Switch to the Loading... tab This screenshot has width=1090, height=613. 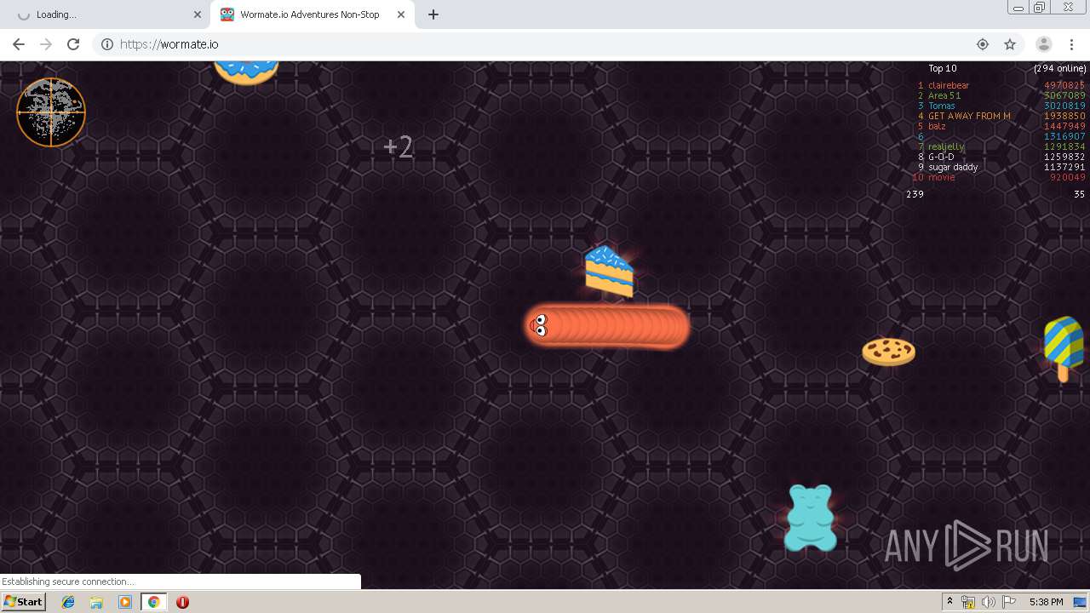[106, 14]
